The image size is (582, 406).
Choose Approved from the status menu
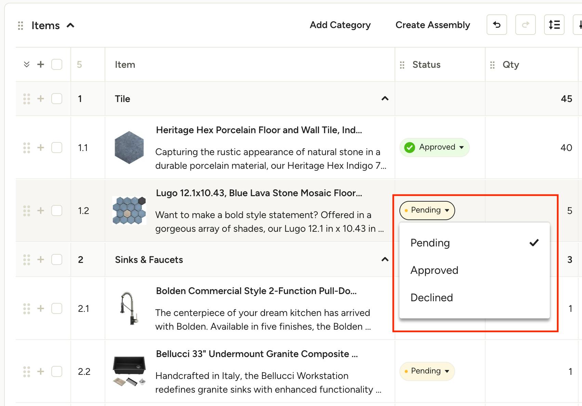pos(434,270)
